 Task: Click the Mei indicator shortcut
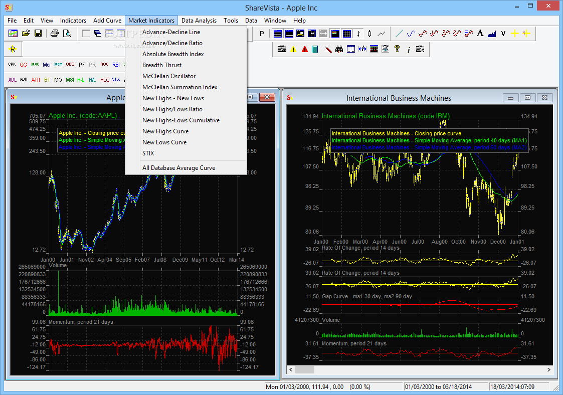pyautogui.click(x=47, y=65)
